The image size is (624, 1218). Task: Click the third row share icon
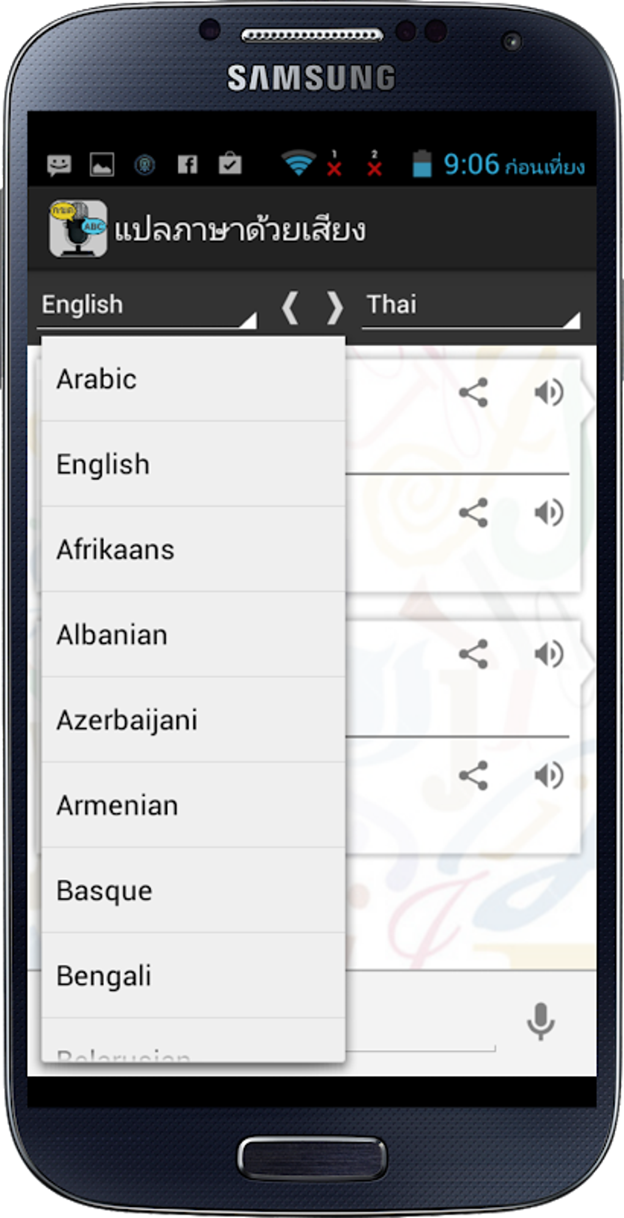click(x=474, y=654)
